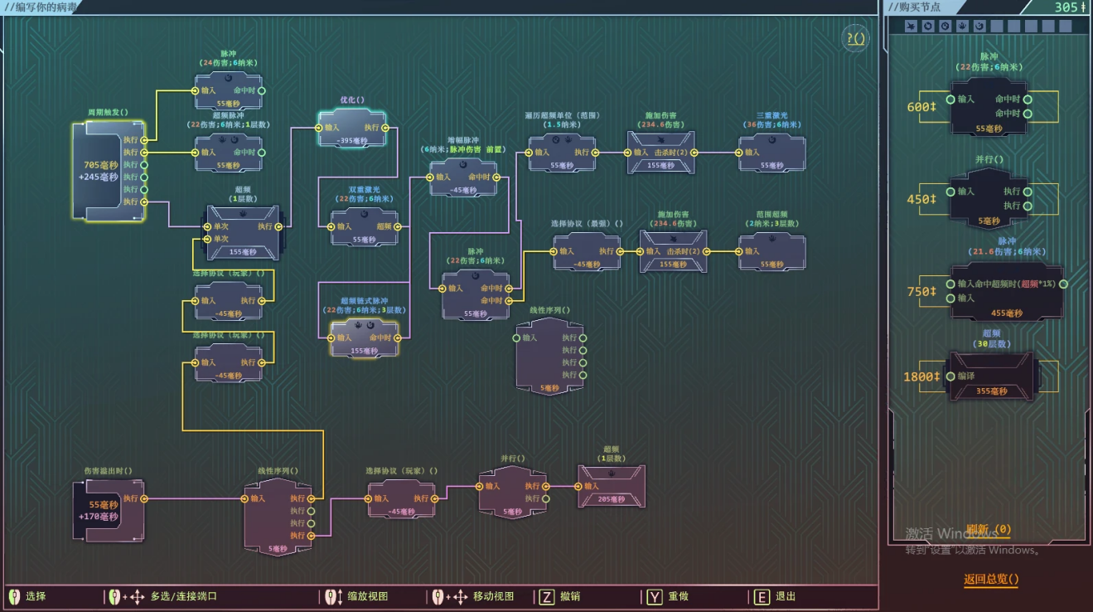The image size is (1093, 612).
Task: Buy the 600 脉冲 node in the shop
Action: (989, 106)
